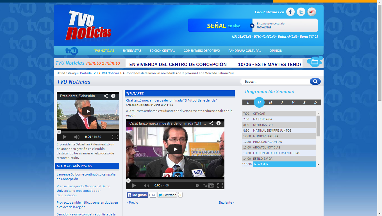Select NOVASUR 15:30 schedule row

click(279, 164)
